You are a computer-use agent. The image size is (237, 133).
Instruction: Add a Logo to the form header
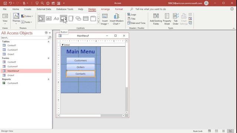point(132,14)
